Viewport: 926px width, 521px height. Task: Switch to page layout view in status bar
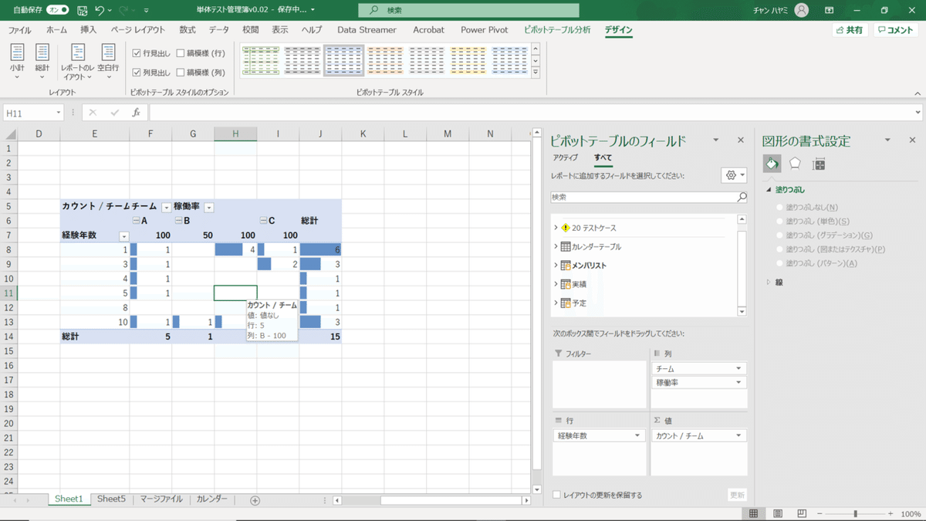[x=778, y=514]
